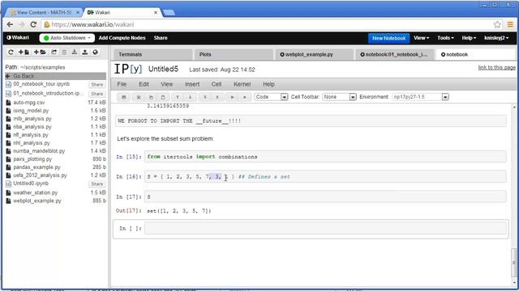The height and width of the screenshot is (291, 519).
Task: Bookmark this page with the star icon
Action: pos(497,24)
